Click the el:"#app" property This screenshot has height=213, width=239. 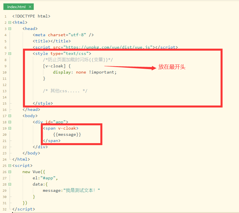point(45,178)
